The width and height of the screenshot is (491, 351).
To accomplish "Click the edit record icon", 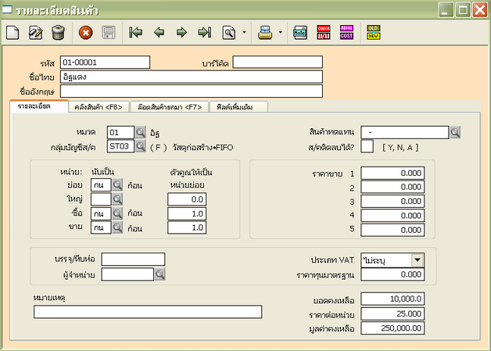I will (x=35, y=33).
